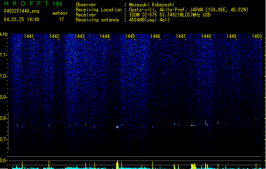266x169 pixels.
Task: Click the timestamp 04.03.25 14:40
Action: [x=22, y=19]
